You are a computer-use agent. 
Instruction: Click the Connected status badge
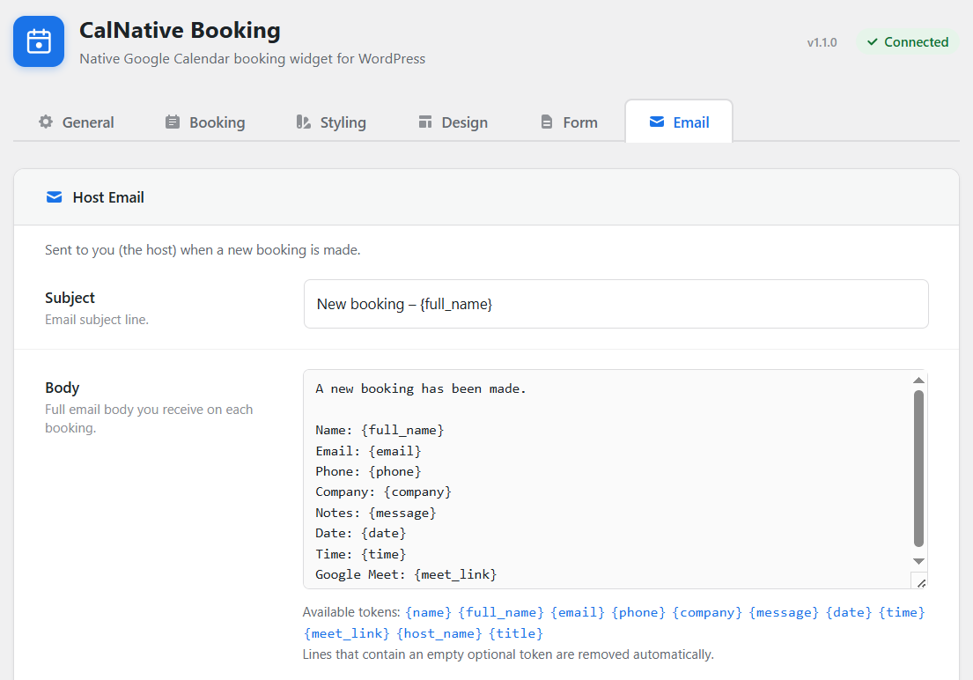click(908, 42)
